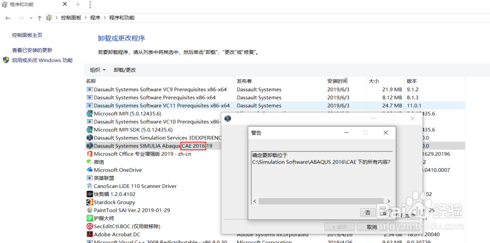Sort list by 大小 column header
The image size is (490, 243).
[x=374, y=81]
